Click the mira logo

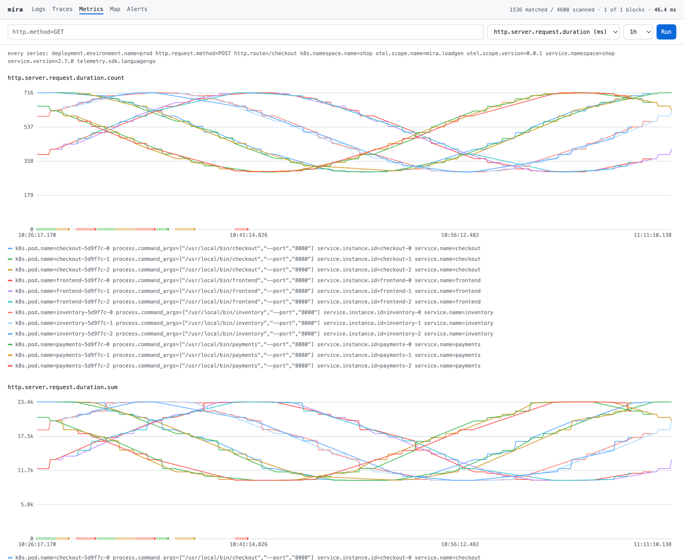coord(15,9)
